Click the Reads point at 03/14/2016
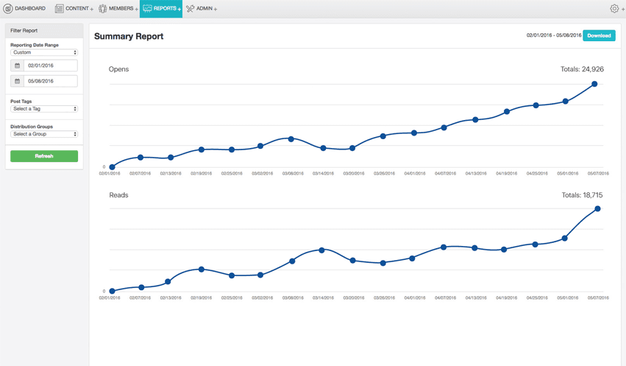The width and height of the screenshot is (626, 366). click(322, 250)
